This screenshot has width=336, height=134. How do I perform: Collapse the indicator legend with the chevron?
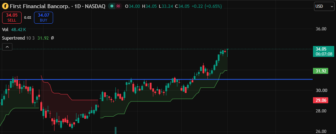7,47
